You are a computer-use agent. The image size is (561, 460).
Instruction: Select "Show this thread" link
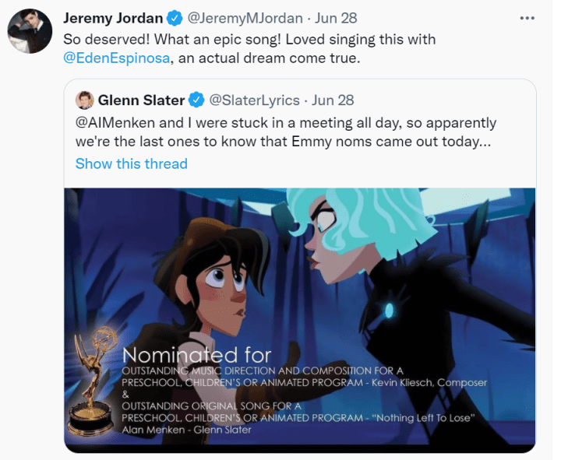point(131,163)
